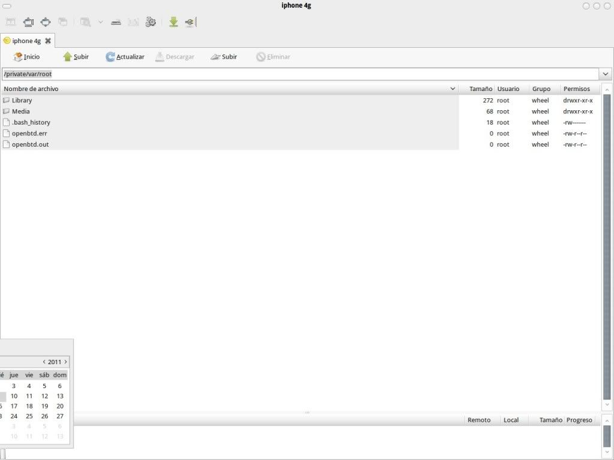
Task: Click the greyed overlapping-windows icon in top toolbar
Action: [x=62, y=22]
